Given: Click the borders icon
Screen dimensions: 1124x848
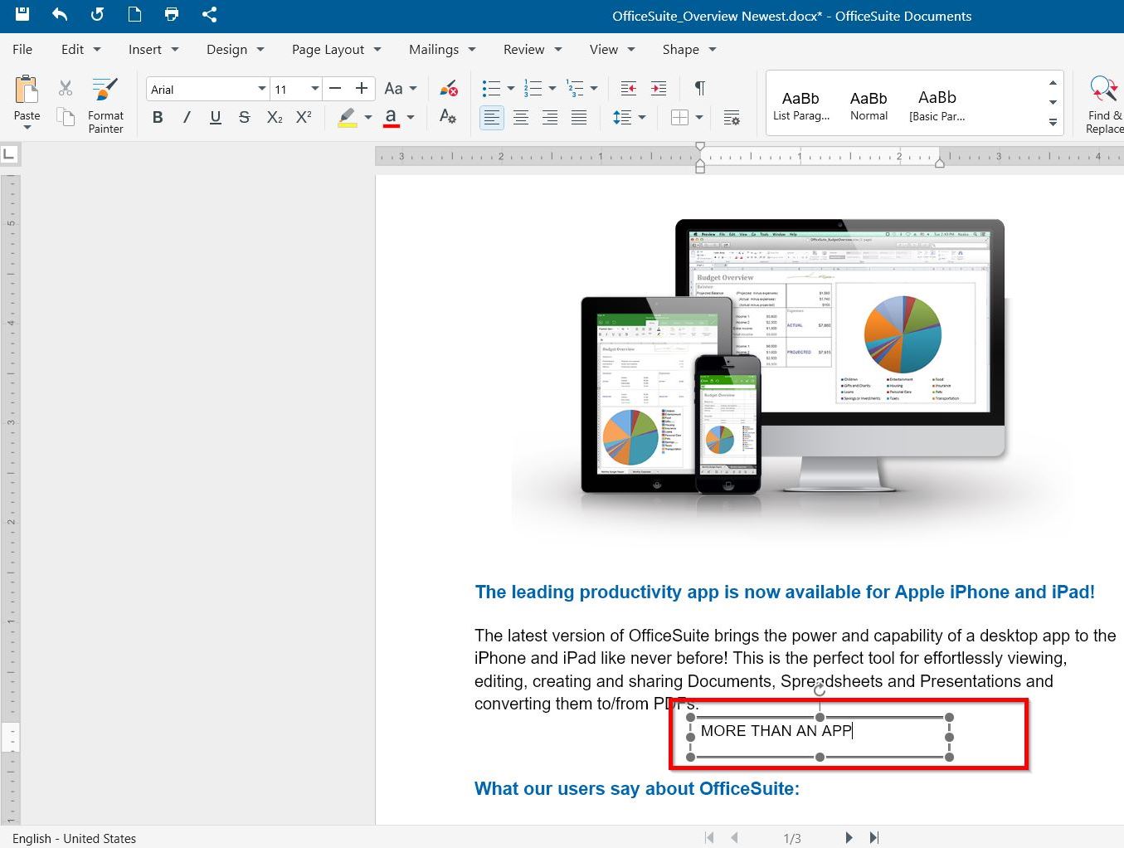Looking at the screenshot, I should [679, 118].
